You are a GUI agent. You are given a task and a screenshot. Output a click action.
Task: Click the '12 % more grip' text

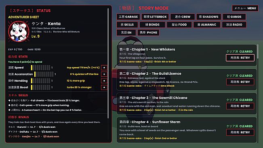[x=76, y=81]
